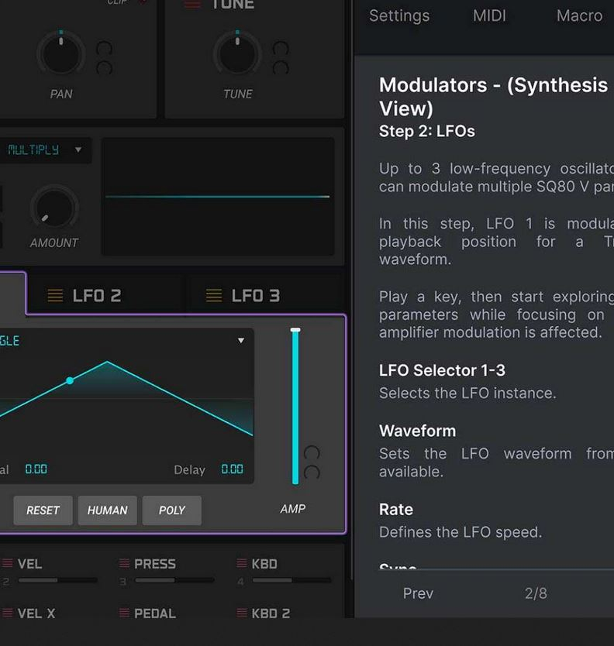
Task: Click lower modulation slot circle beside TUNE knob
Action: 281,68
